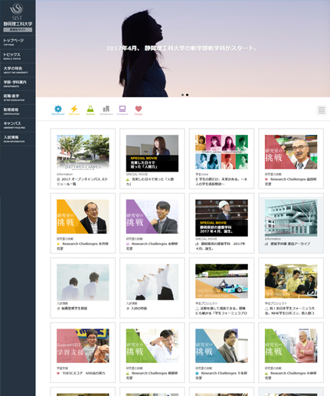Viewport: 330px width, 396px height.
Task: Select the Electronic lightning bolt icon
Action: [74, 110]
